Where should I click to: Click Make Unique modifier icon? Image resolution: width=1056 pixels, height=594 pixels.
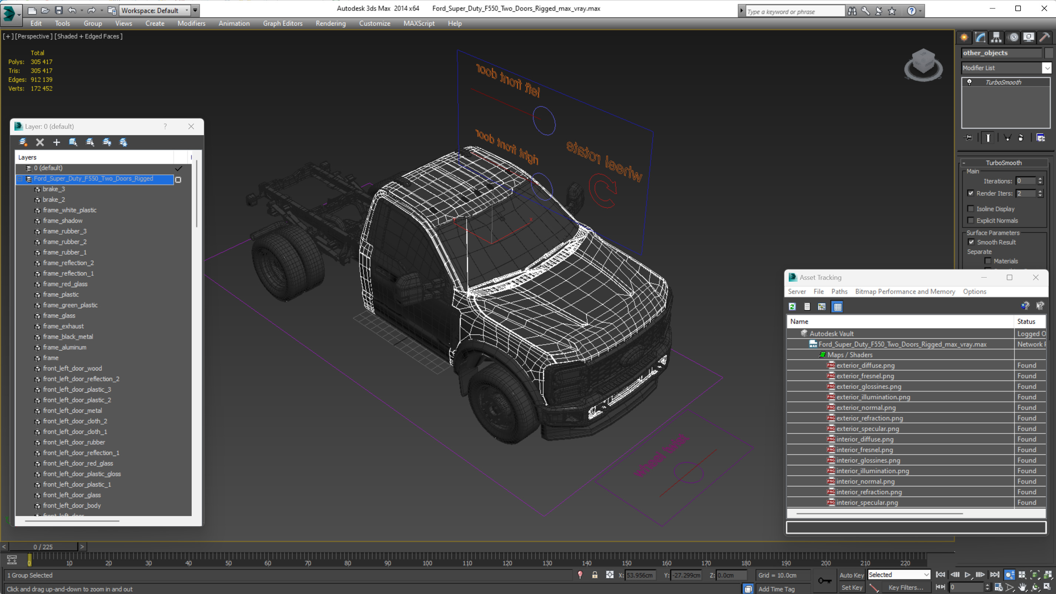click(x=1007, y=138)
